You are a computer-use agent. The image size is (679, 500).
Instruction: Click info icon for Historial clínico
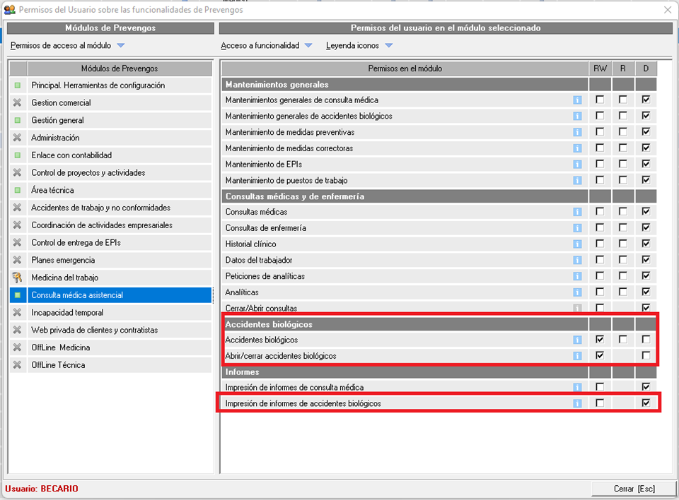point(577,244)
